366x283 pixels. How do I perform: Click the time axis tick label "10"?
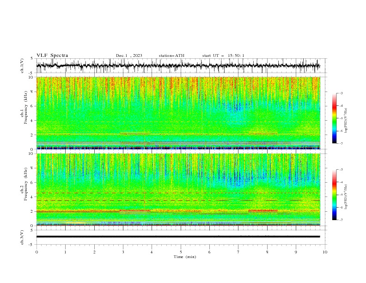pyautogui.click(x=325, y=252)
